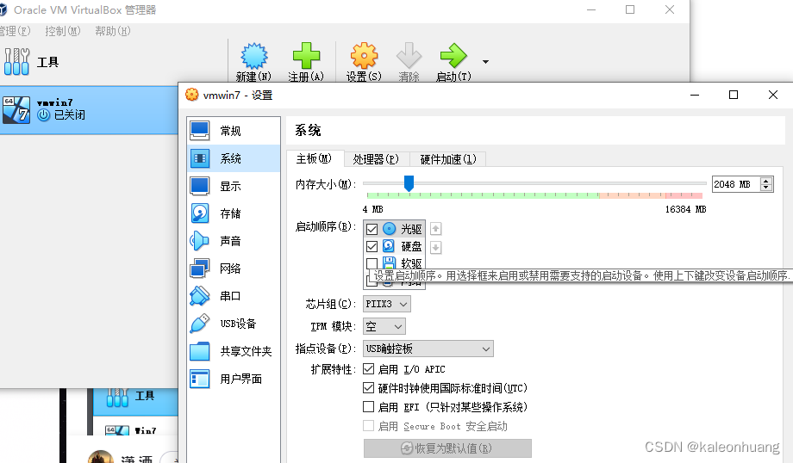The width and height of the screenshot is (793, 463).
Task: Switch to the 处理器(P) tab
Action: [x=376, y=159]
